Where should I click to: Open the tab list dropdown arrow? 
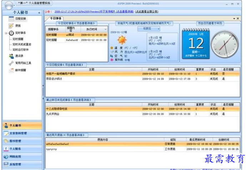point(234,18)
